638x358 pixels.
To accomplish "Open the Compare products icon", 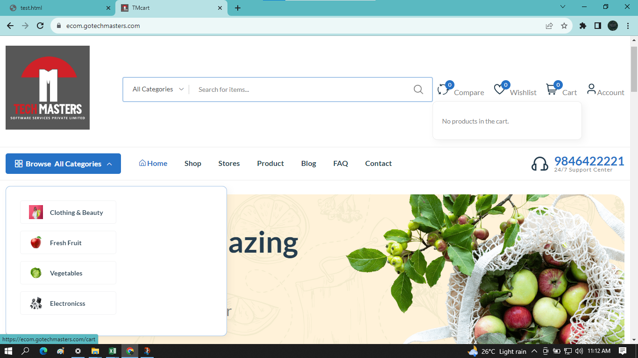I will pos(443,89).
